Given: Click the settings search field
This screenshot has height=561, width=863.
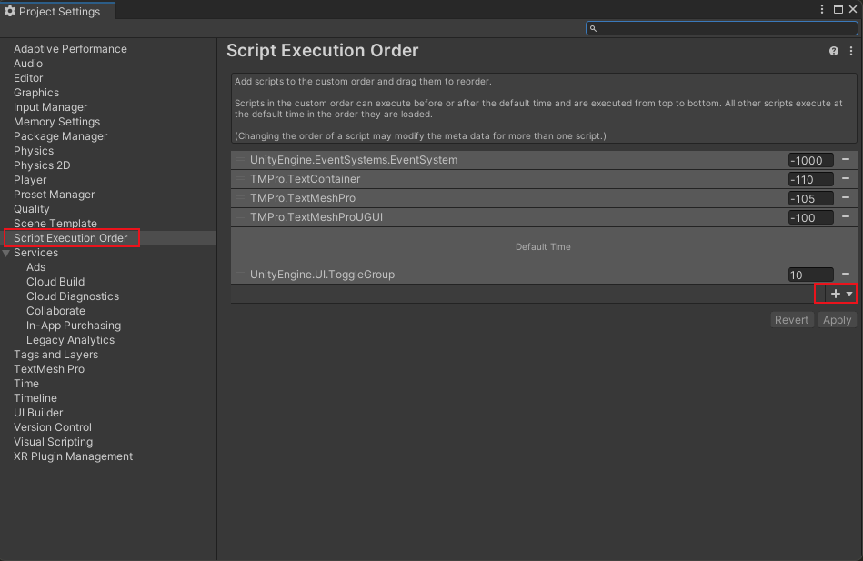Looking at the screenshot, I should coord(723,28).
